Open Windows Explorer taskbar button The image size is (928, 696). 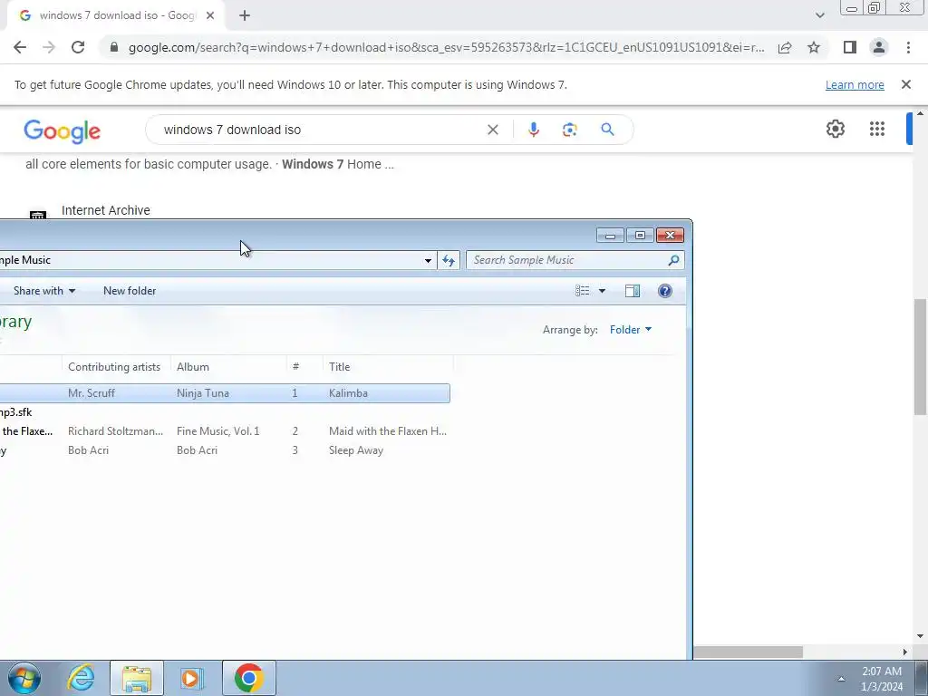(x=137, y=678)
